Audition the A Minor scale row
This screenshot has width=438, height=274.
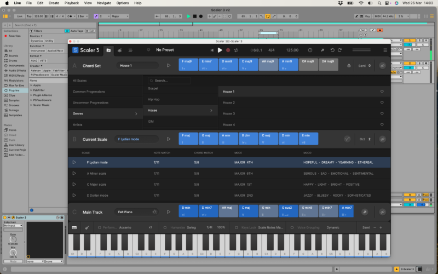[74, 173]
